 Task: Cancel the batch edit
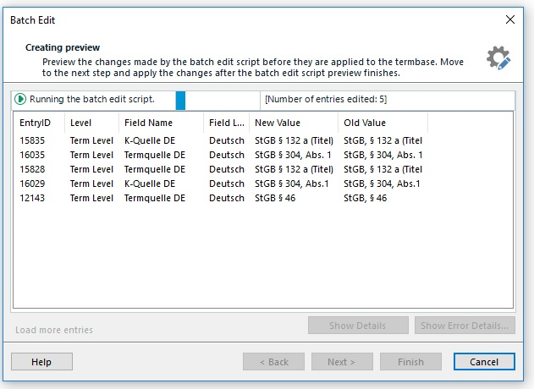484,361
